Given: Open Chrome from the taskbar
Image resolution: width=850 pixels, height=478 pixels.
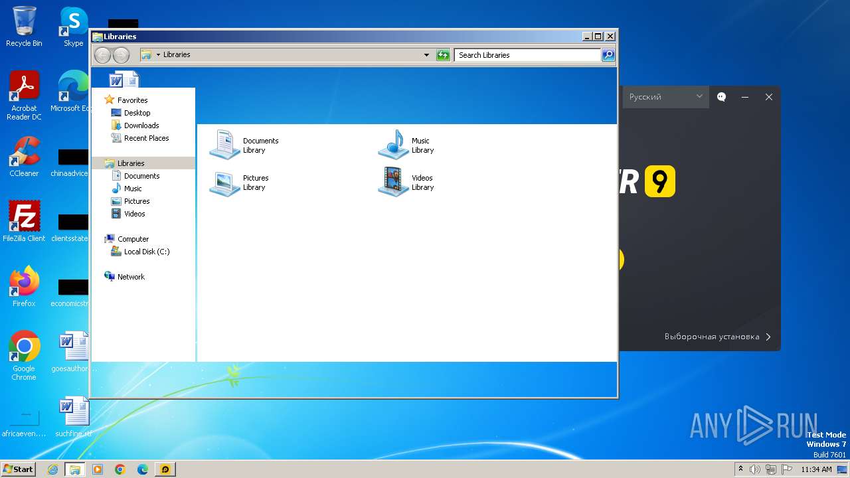Looking at the screenshot, I should pos(120,469).
